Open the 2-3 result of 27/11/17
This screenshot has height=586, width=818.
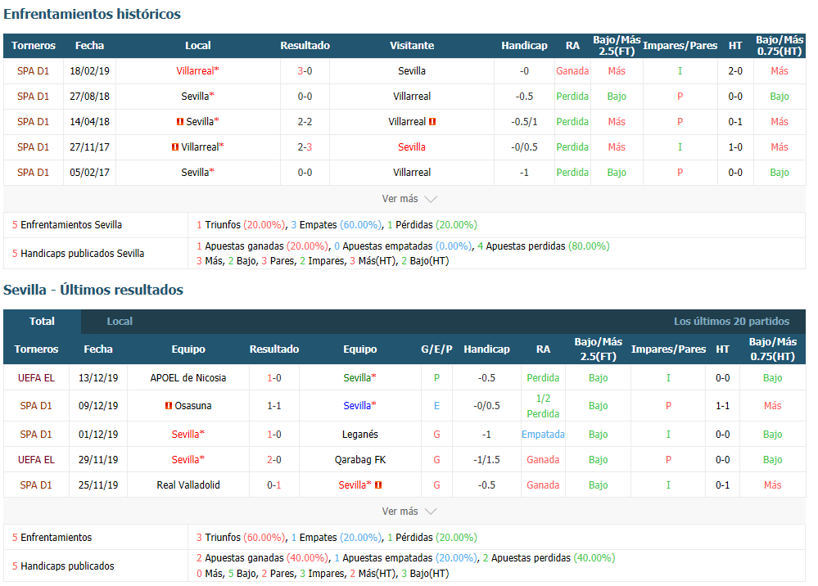tap(305, 147)
